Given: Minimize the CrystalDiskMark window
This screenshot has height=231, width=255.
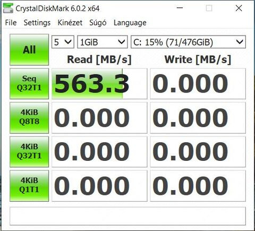Looking at the screenshot, I should pos(180,8).
